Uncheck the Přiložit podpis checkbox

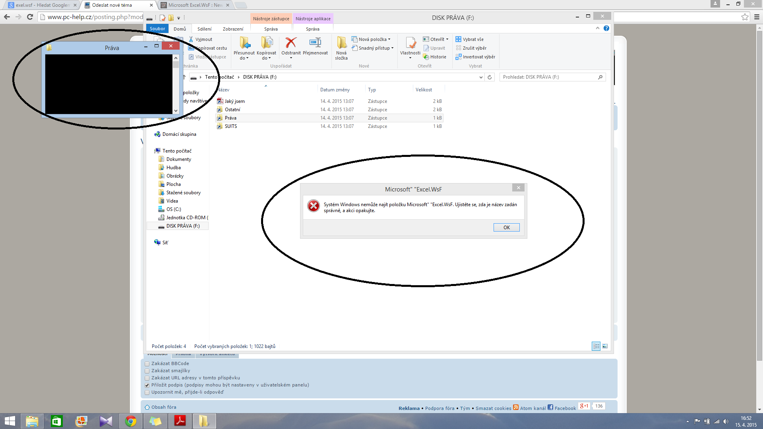(x=147, y=385)
